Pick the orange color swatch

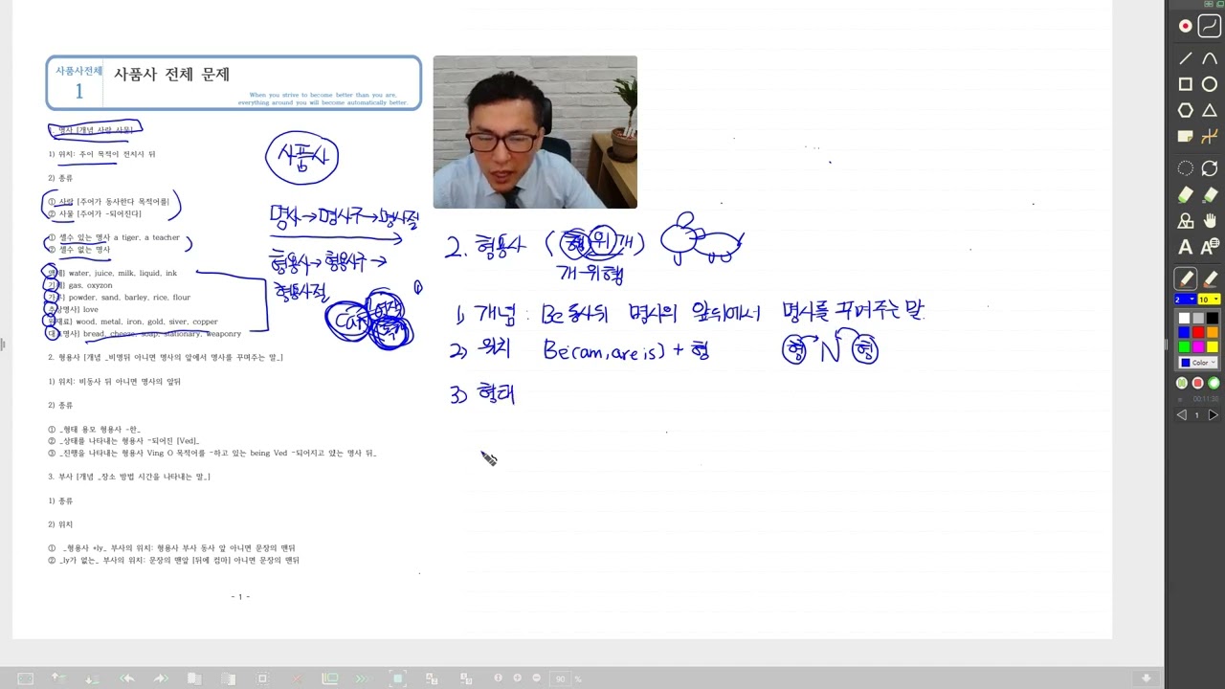(1212, 332)
